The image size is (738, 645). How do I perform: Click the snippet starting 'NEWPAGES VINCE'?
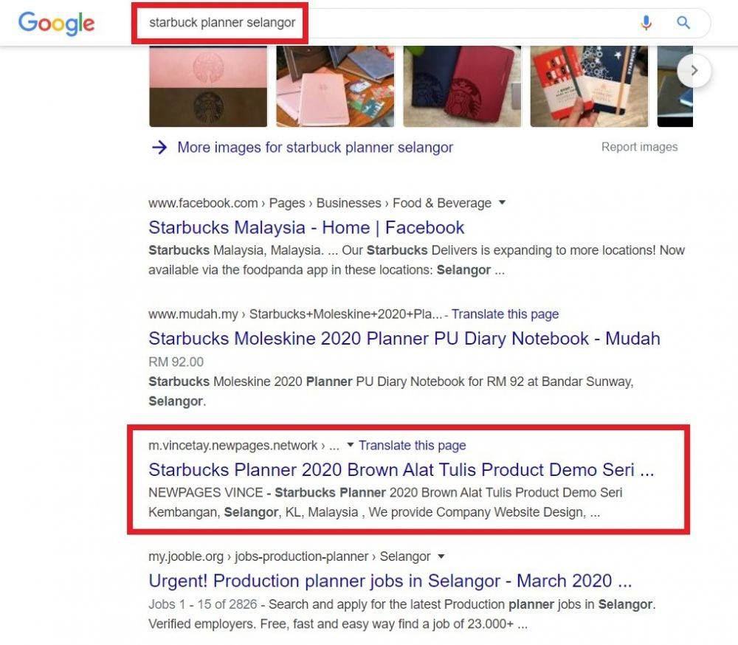coord(385,503)
